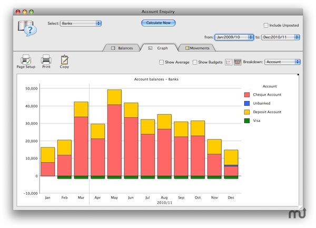This screenshot has width=316, height=228.
Task: Check the Show Budgets option
Action: pos(195,62)
